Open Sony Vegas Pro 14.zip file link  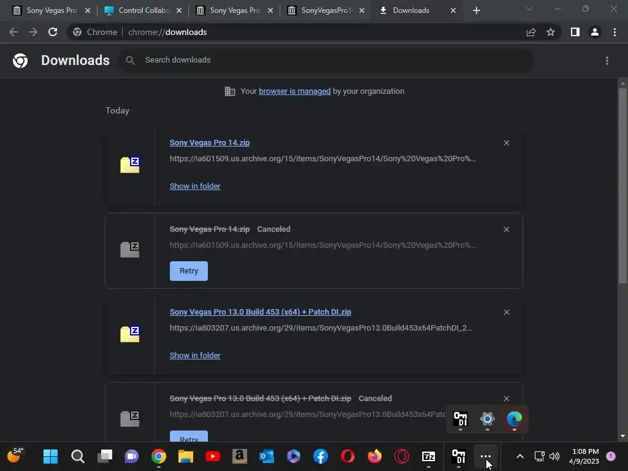click(210, 142)
